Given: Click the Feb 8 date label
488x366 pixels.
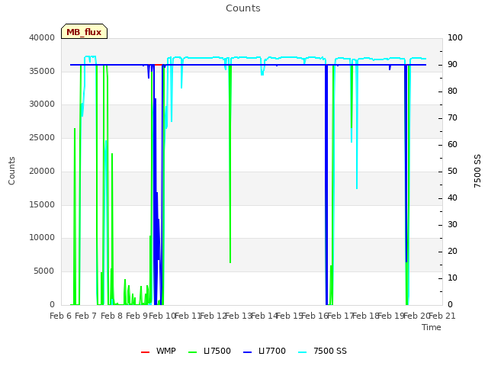Looking at the screenshot, I should pos(112,316).
